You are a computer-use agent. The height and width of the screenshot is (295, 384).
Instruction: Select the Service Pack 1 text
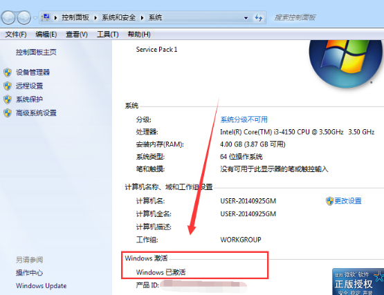(156, 50)
